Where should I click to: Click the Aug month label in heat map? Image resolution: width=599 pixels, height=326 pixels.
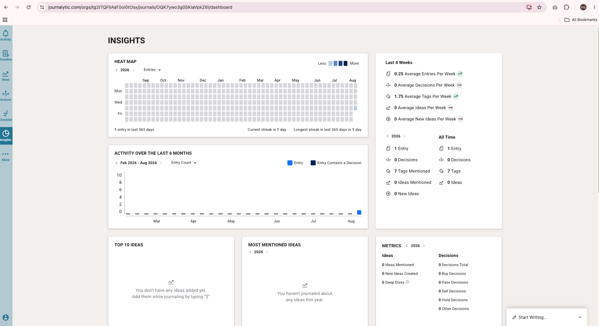(352, 80)
